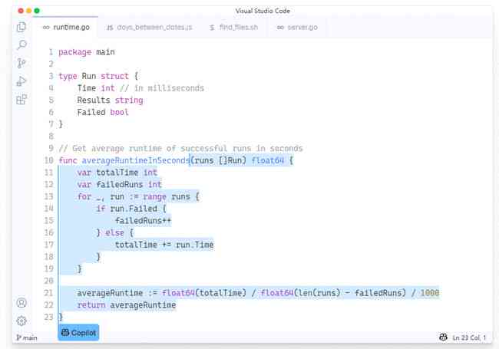Click the main branch indicator in status bar
The height and width of the screenshot is (349, 499).
(x=27, y=337)
